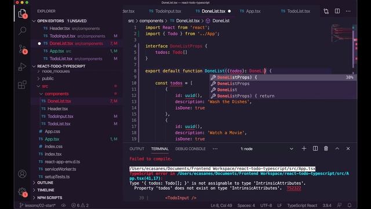Viewport: 371px width, 209px height.
Task: Open the Search view in activity bar
Action: tap(22, 31)
